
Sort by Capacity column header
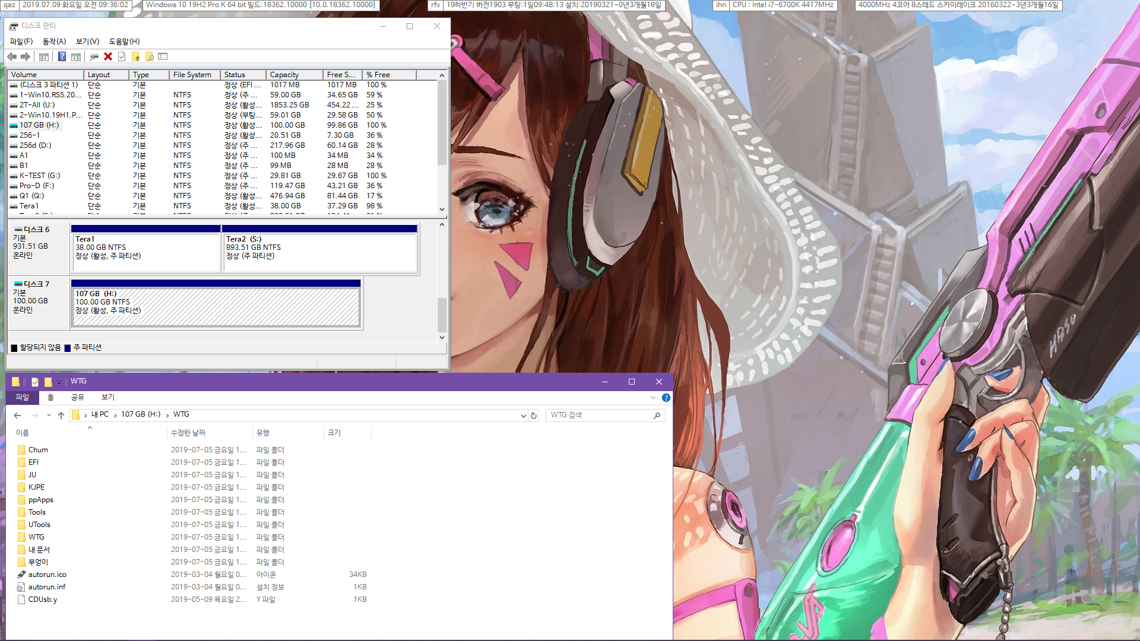[294, 75]
